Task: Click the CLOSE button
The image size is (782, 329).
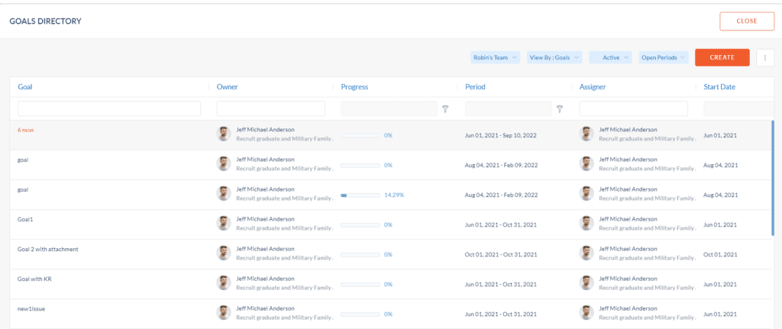Action: [x=747, y=21]
